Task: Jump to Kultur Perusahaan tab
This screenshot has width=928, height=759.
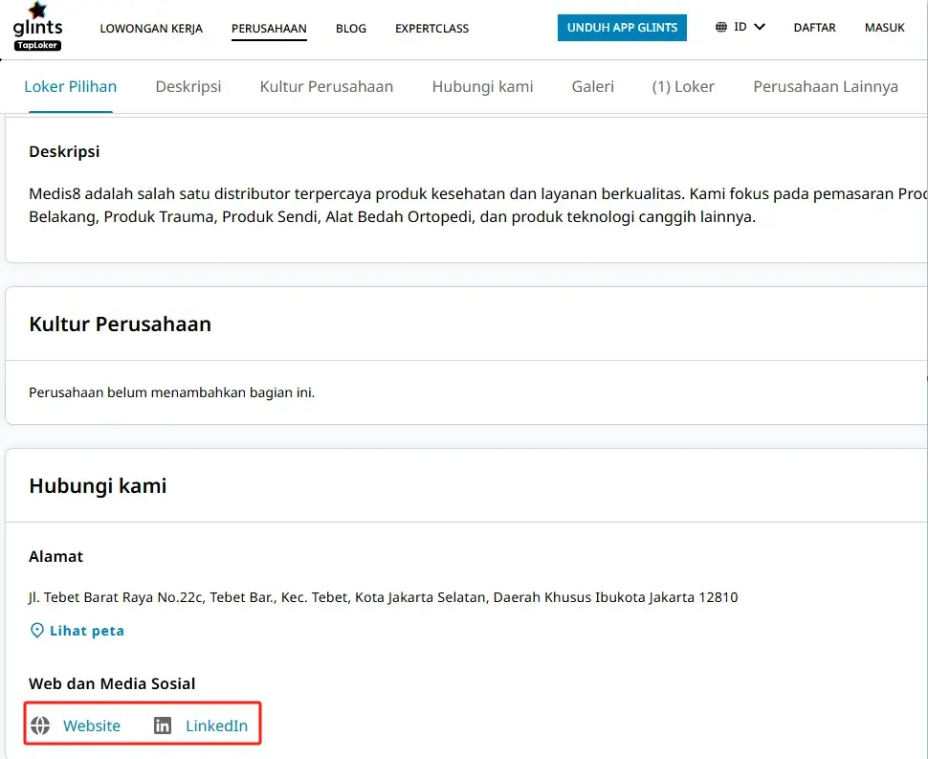Action: 326,86
